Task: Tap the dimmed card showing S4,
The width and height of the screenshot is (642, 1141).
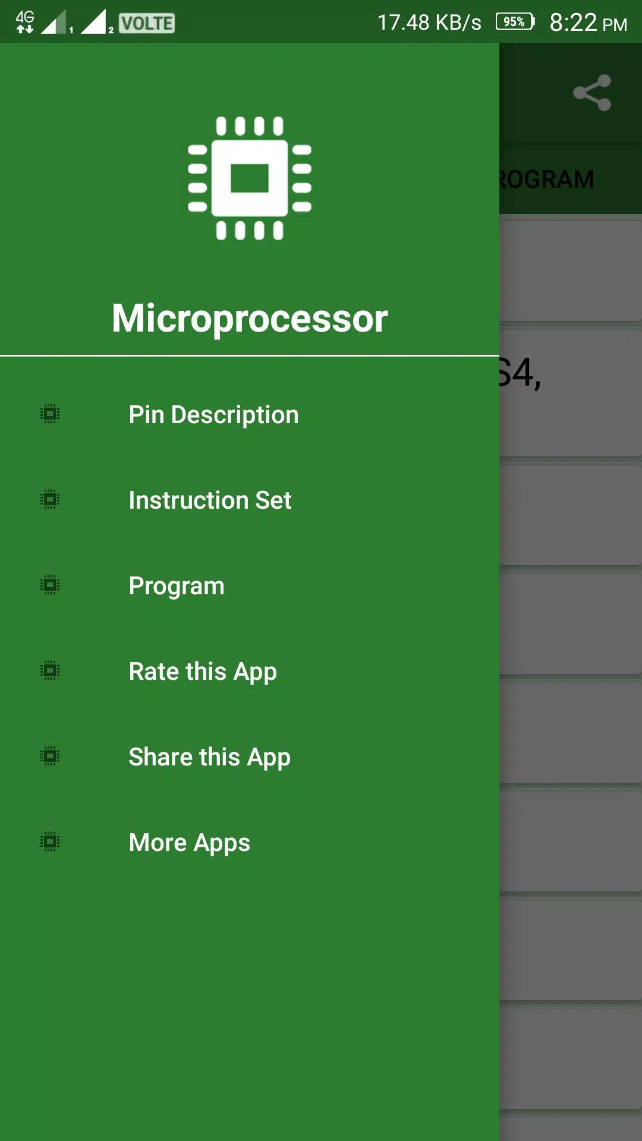Action: [x=571, y=393]
